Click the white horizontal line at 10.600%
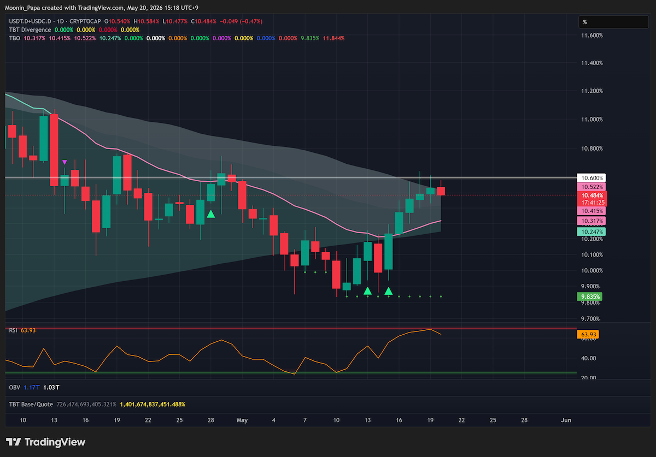 click(290, 178)
